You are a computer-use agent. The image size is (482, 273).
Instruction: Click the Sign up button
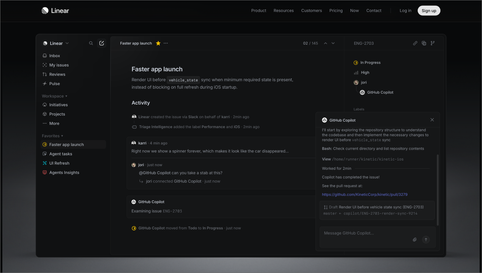tap(429, 11)
